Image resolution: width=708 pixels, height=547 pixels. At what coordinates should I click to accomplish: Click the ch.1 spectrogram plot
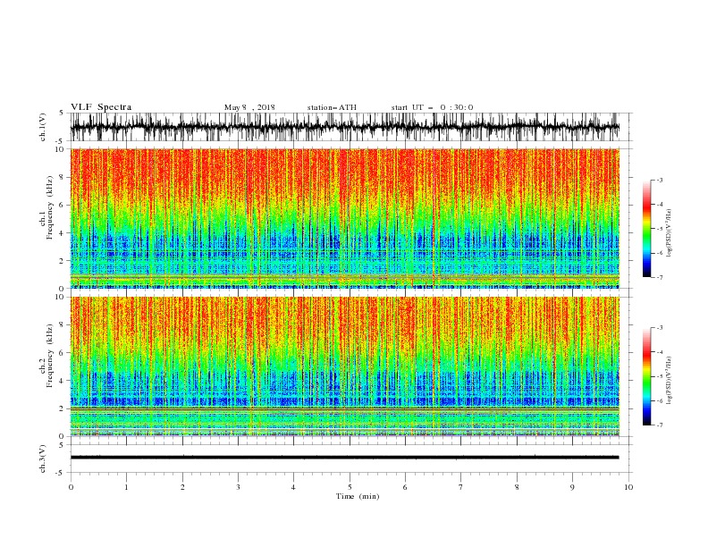[x=345, y=218]
